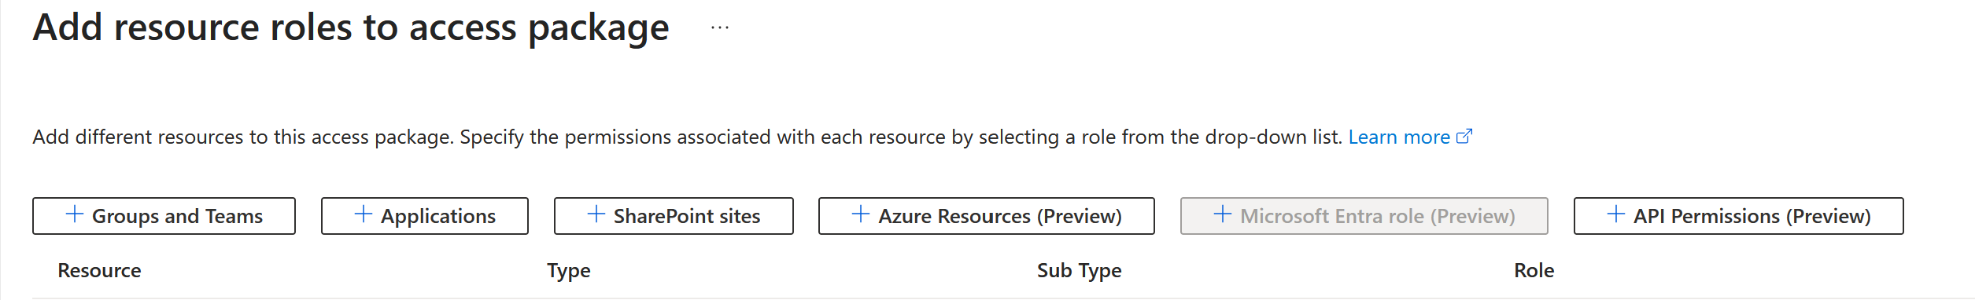Add API Permissions (Preview)
The image size is (1975, 300).
[1739, 216]
